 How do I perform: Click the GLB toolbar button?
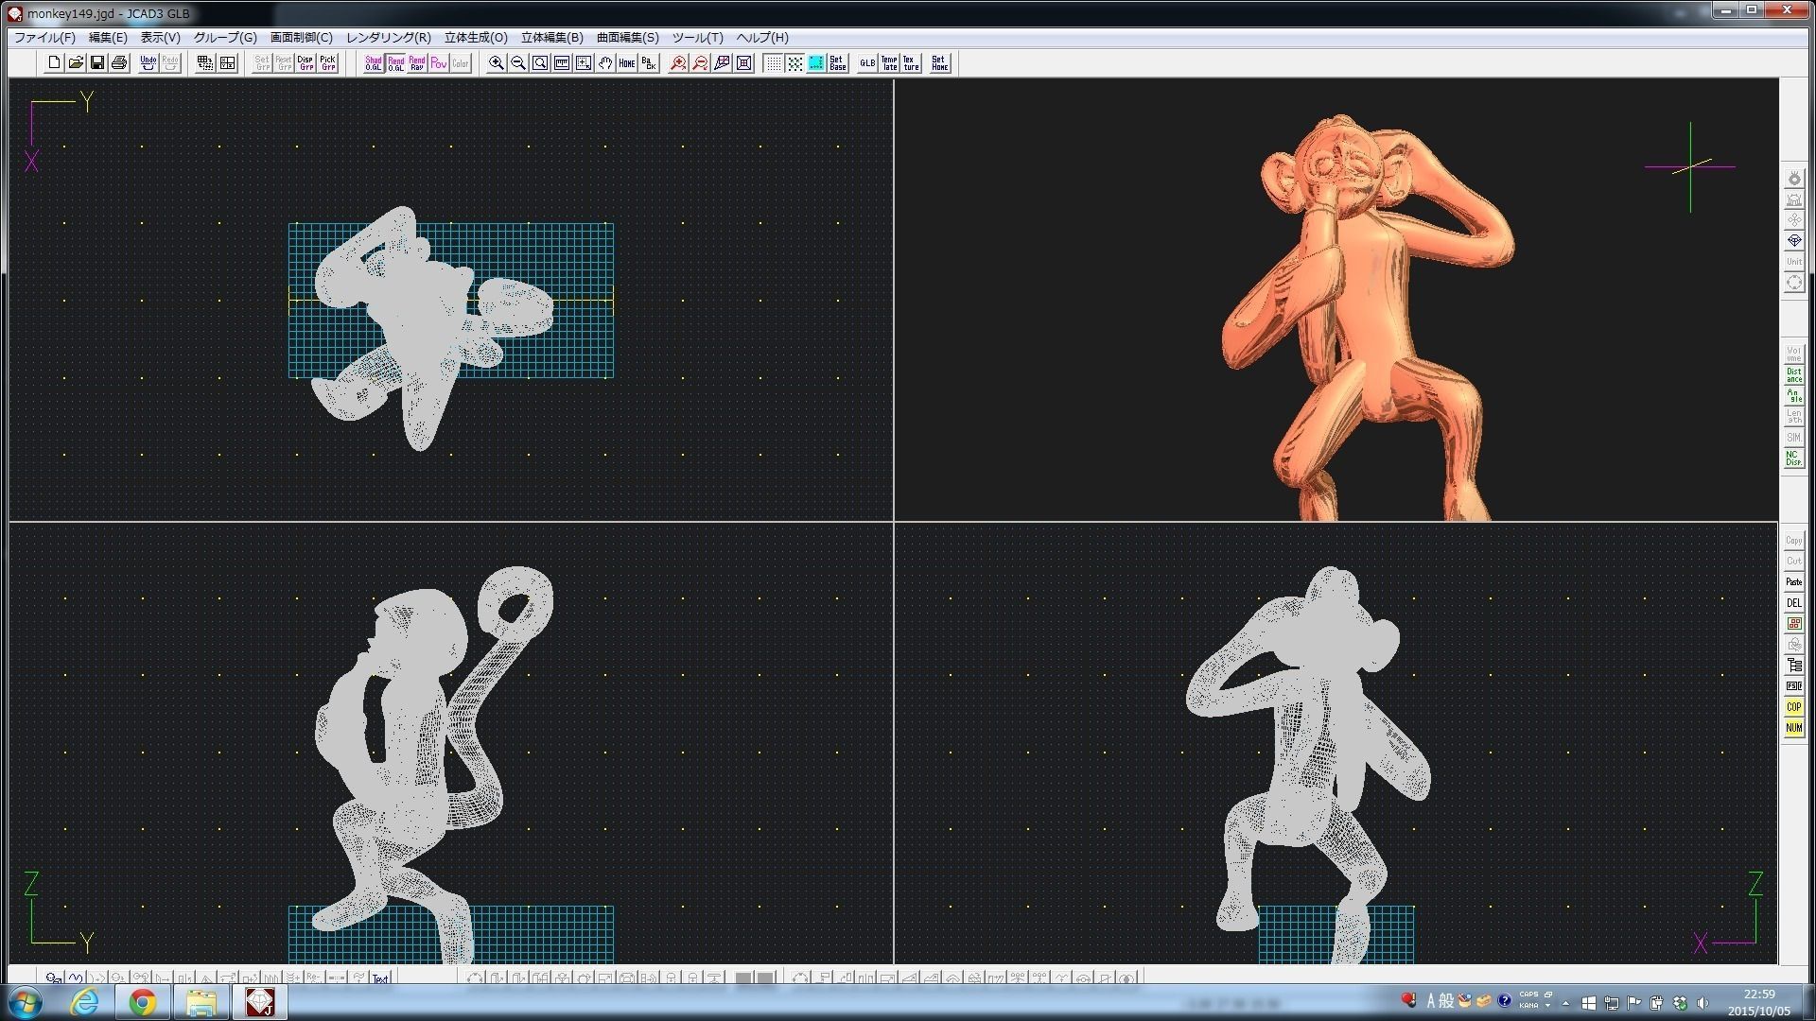point(867,63)
